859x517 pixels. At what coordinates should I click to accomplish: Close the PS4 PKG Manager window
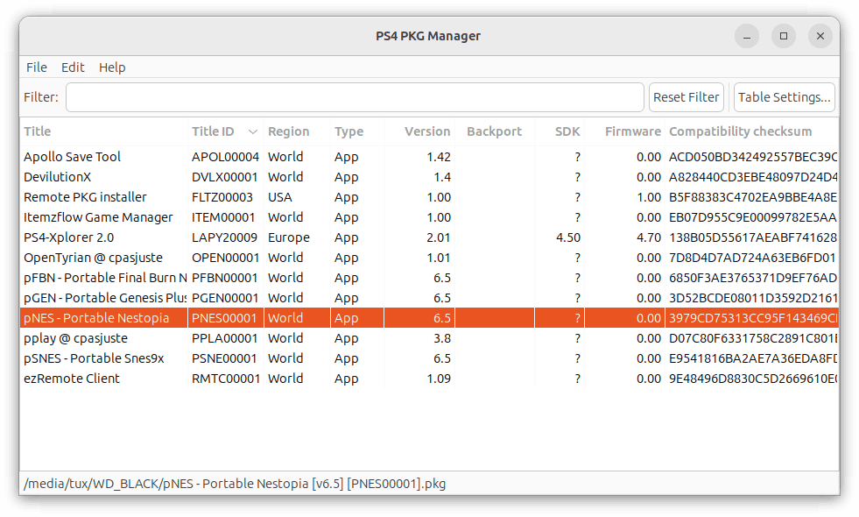(x=820, y=36)
